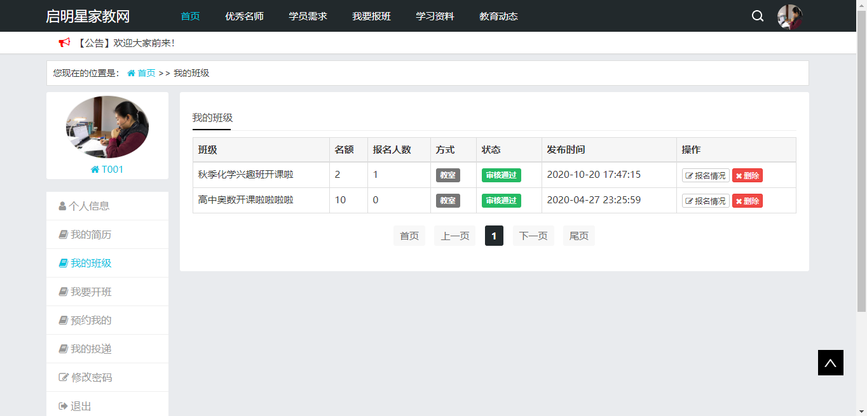The width and height of the screenshot is (867, 416).
Task: Open 修改密码 in the sidebar
Action: 107,377
